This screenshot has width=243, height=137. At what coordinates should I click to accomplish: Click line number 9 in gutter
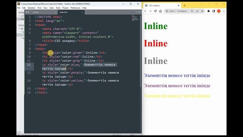30,53
